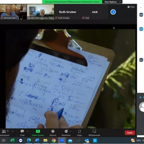Open Microsoft Edge from the taskbar
Viewport: 144px width, 144px height.
coord(29,140)
